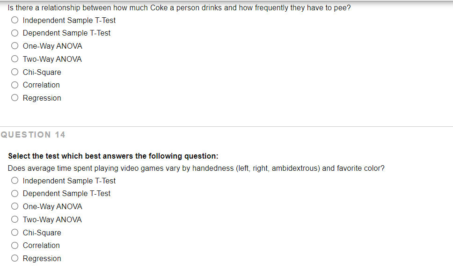The image size is (453, 277).
Task: Select Regression for the Coke question
Action: click(15, 98)
